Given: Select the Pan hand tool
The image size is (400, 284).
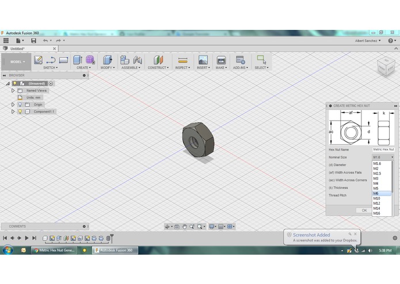Looking at the screenshot, I should click(184, 227).
